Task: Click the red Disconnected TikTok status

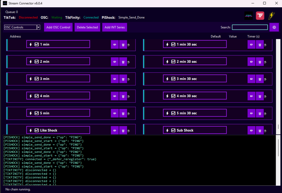Action: pos(28,17)
